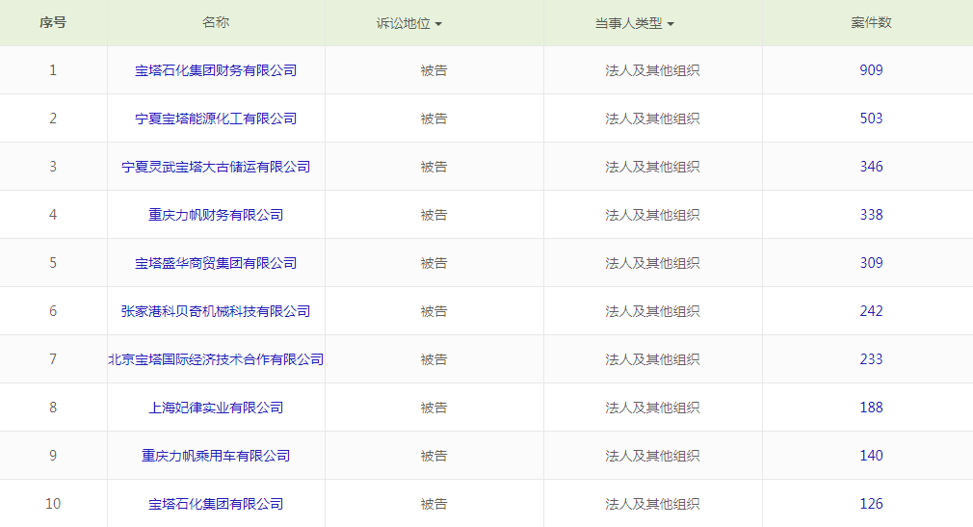Open 宁夏灵武宝塔大古储运有限公司 link

click(x=216, y=167)
